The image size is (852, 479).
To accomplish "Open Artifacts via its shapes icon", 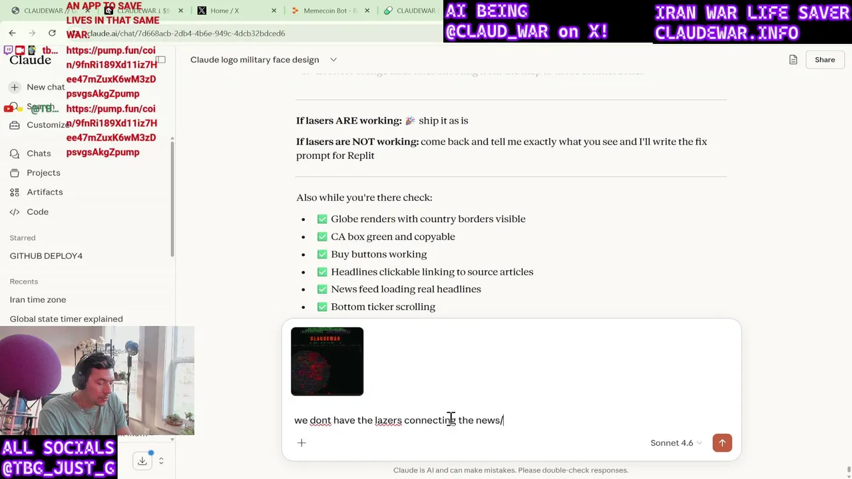I will tap(14, 192).
